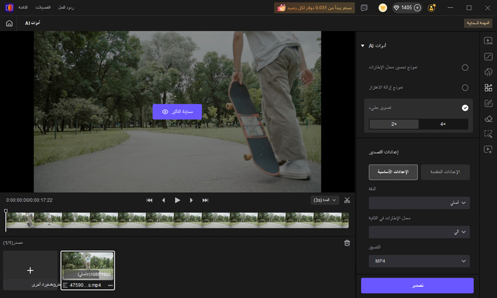The height and width of the screenshot is (298, 497).
Task: Skip to the end of video
Action: click(205, 200)
